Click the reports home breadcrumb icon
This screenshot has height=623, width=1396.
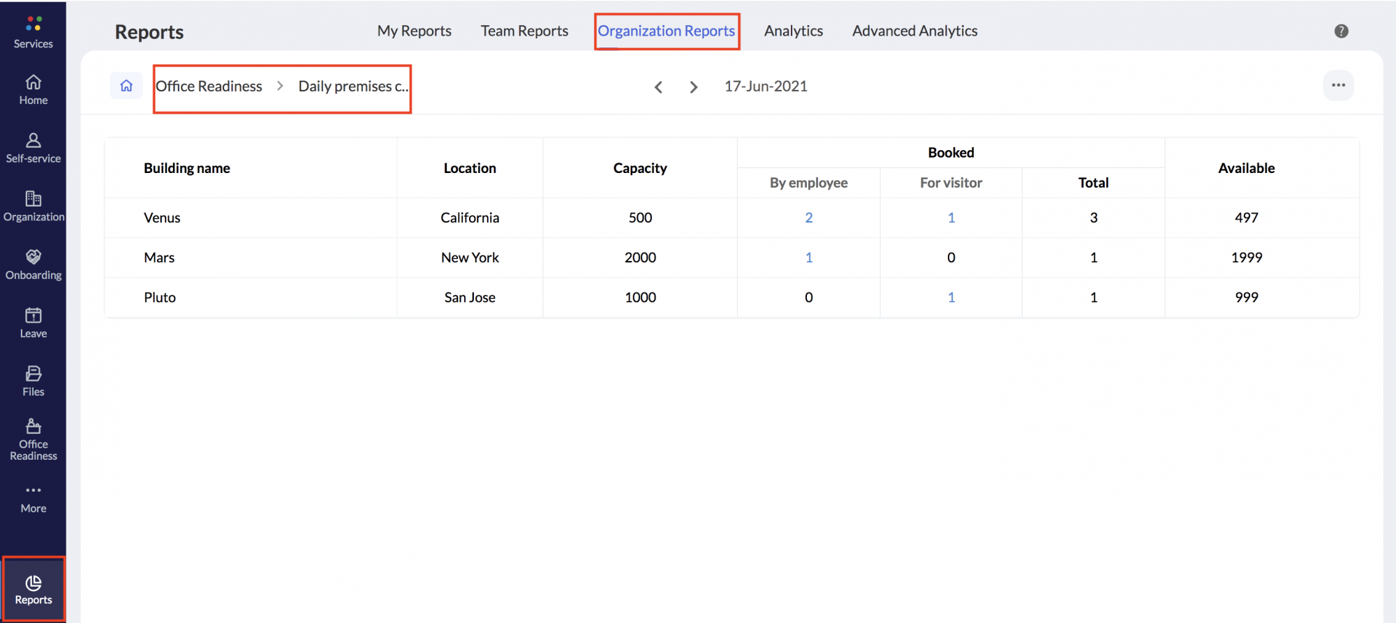click(x=126, y=86)
